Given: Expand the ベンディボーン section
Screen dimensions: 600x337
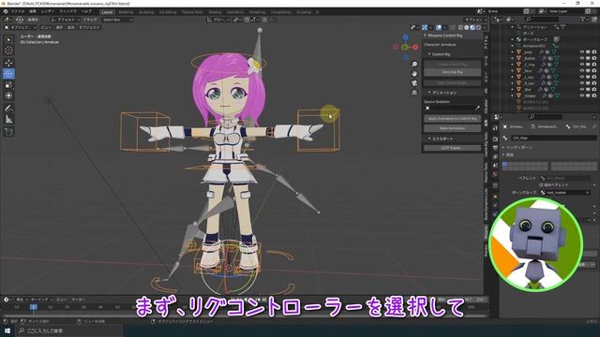Looking at the screenshot, I should (517, 147).
